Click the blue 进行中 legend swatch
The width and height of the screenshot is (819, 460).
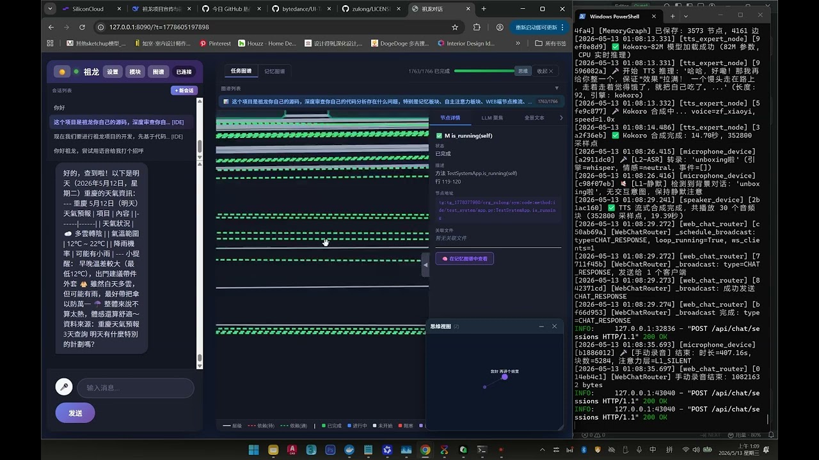click(349, 425)
